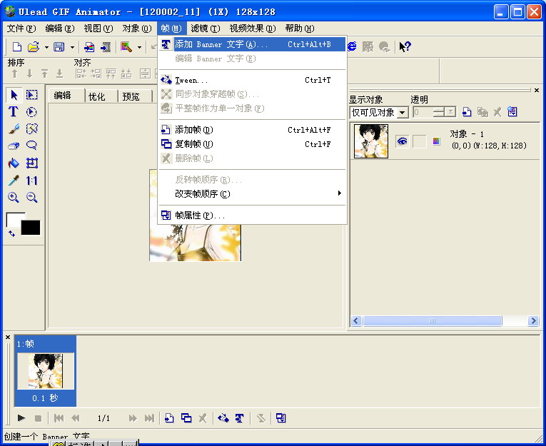Image resolution: width=546 pixels, height=446 pixels.
Task: Open dropdown arrow beside image editor icon
Action: (x=139, y=47)
